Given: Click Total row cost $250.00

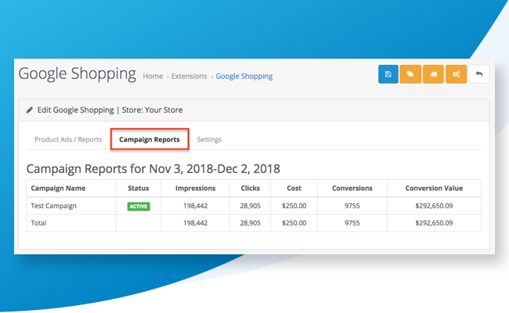Looking at the screenshot, I should 294,223.
